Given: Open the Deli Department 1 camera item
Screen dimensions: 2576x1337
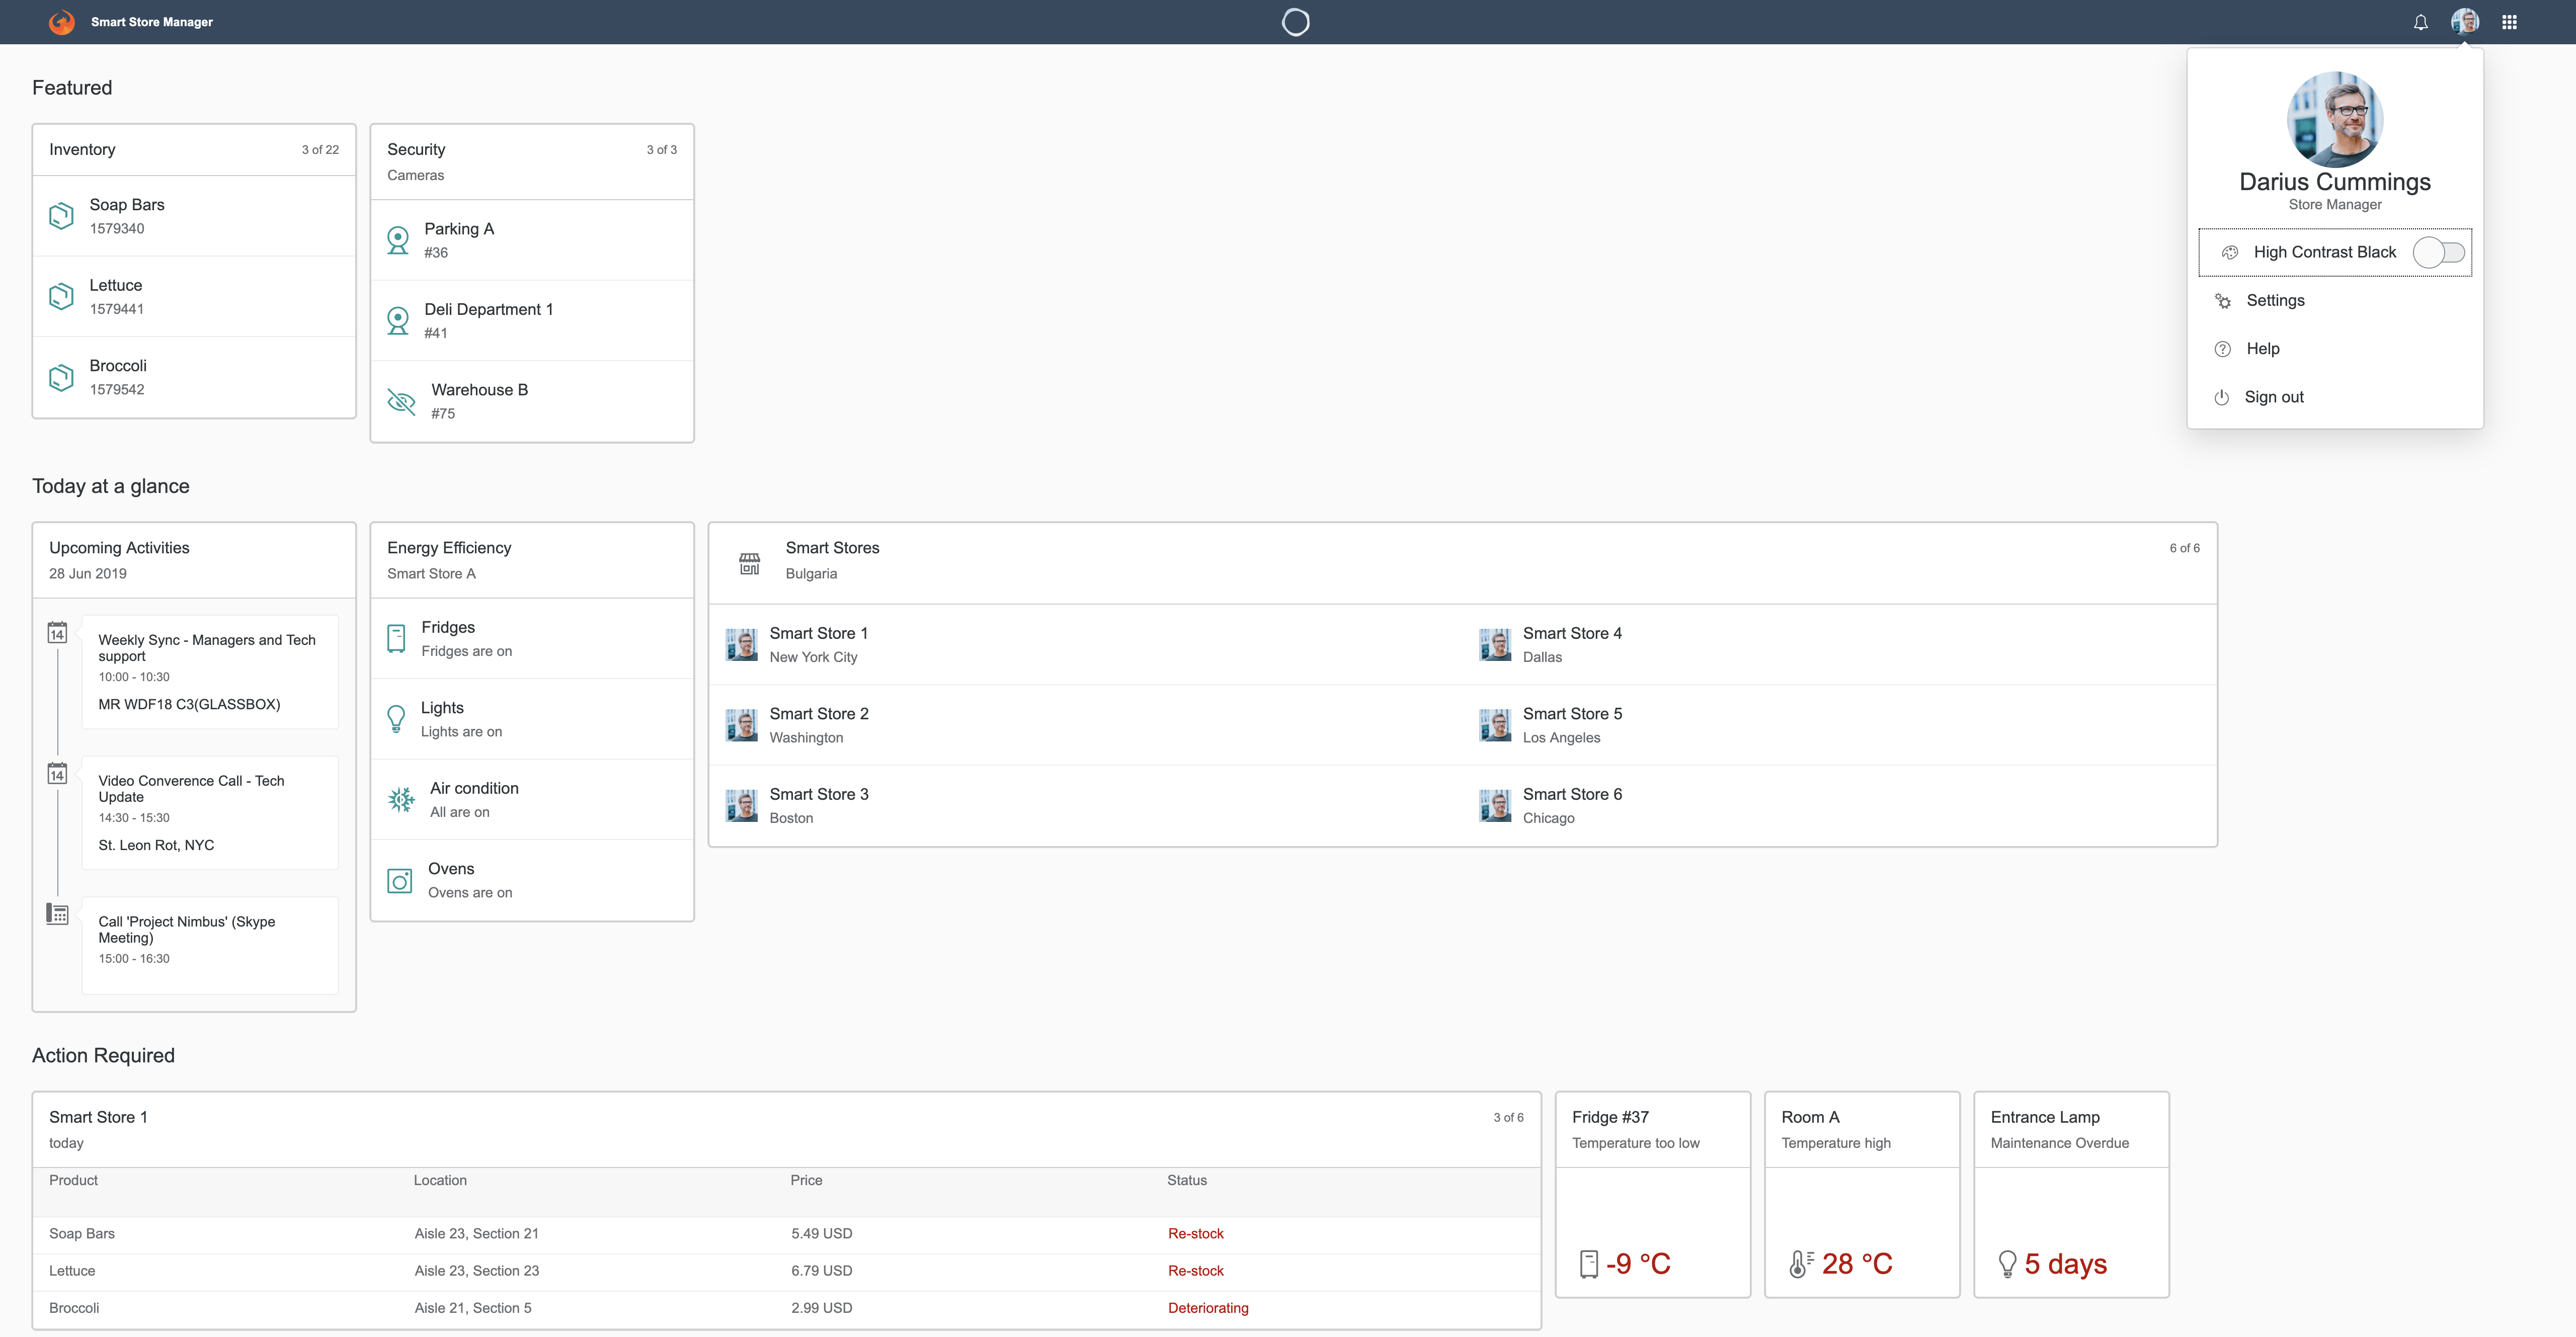Looking at the screenshot, I should click(488, 320).
